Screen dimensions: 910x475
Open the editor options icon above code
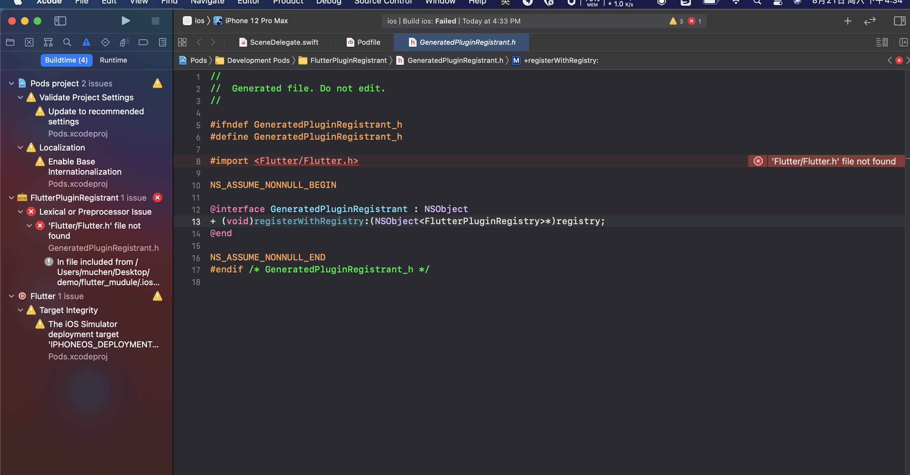[881, 42]
